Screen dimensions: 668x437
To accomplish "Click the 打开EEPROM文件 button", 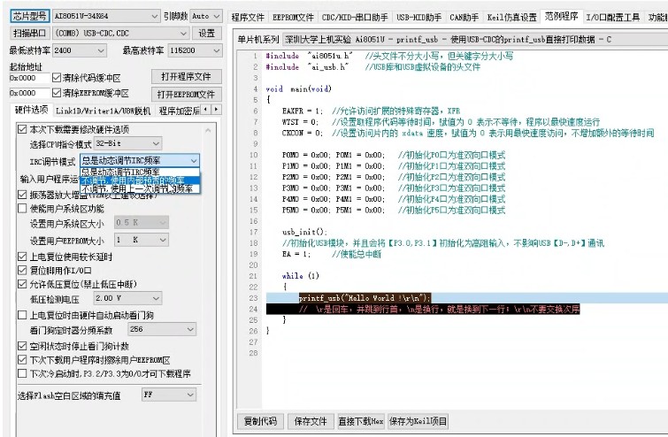I will point(186,94).
